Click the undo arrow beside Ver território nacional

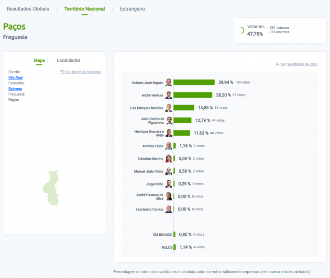coord(62,72)
